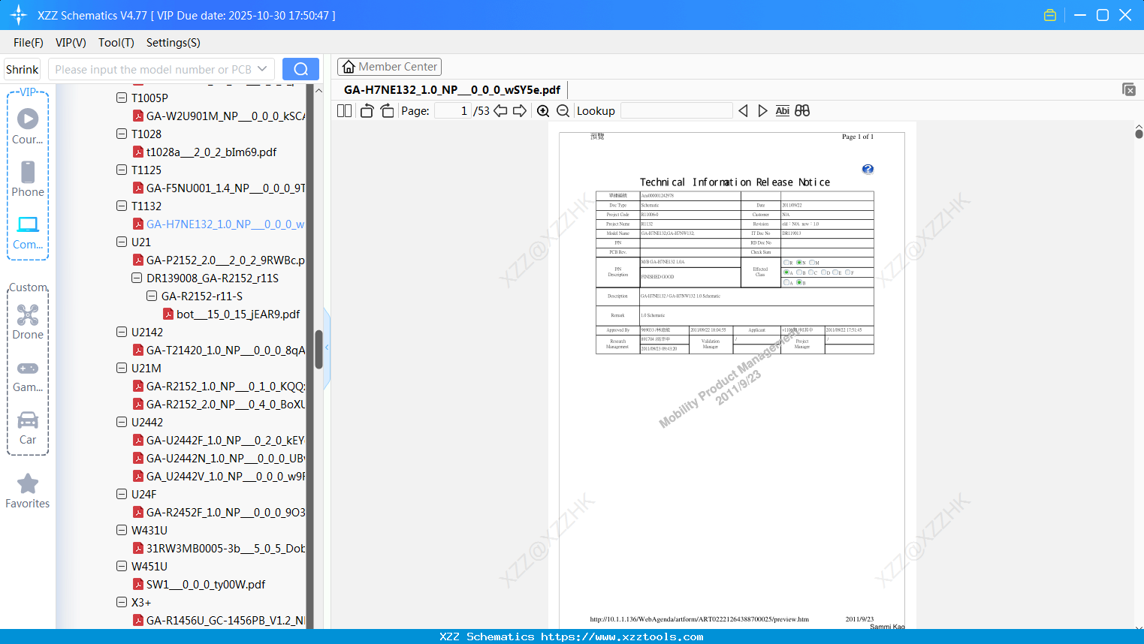Screen dimensions: 1144x644
Task: Open GA-W2U901M_NP PDF file
Action: coord(226,116)
